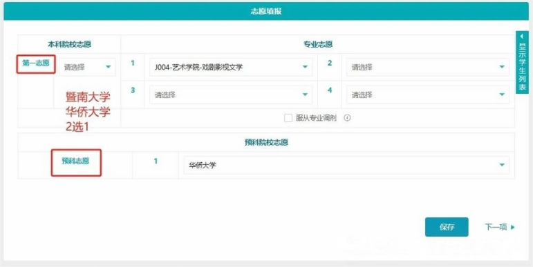Open major choice 1 dropdown J004-艺术学院

click(231, 67)
